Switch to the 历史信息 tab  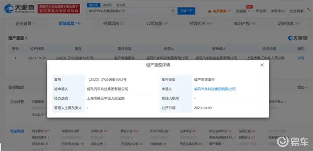(x=289, y=23)
